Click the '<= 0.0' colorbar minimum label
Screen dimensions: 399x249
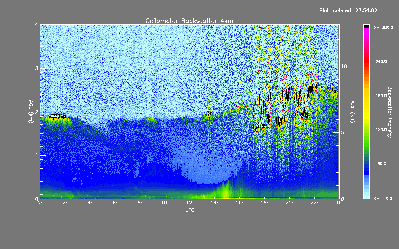click(x=383, y=198)
